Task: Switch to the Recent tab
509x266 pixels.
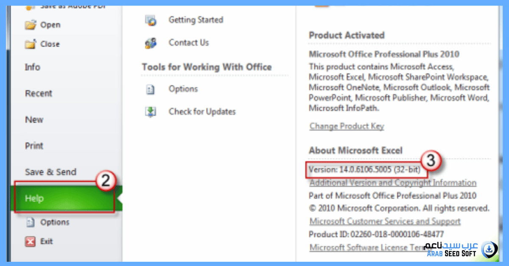Action: pyautogui.click(x=39, y=94)
